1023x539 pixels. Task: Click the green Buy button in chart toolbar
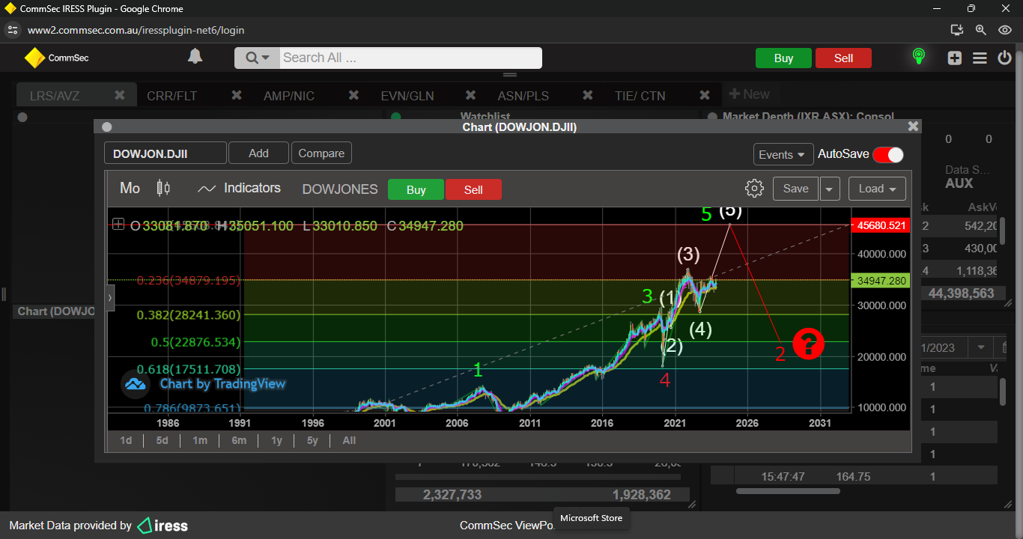(x=416, y=189)
